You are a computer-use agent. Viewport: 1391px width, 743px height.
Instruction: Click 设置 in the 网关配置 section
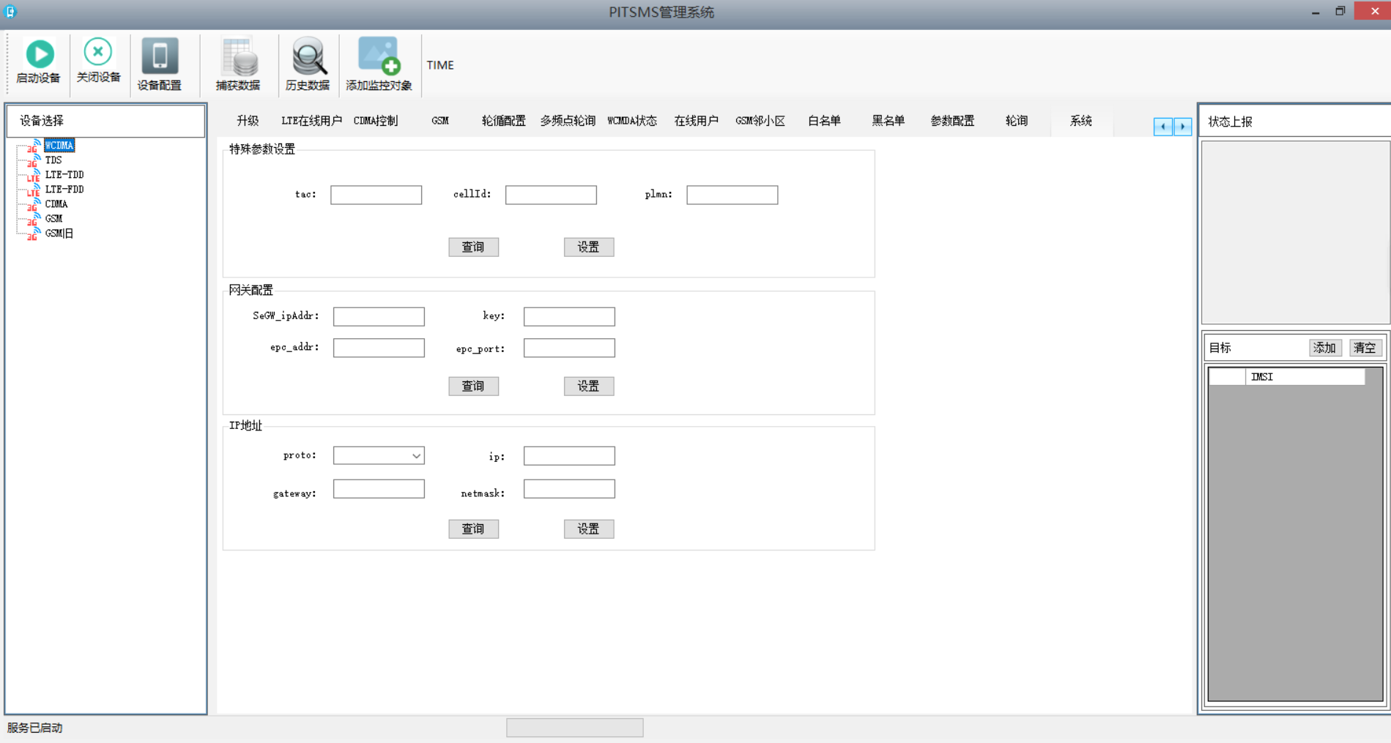588,386
